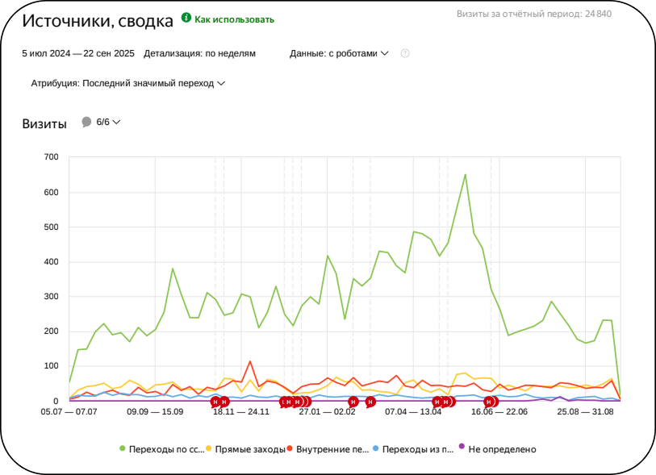Click the red annotation marker left of 07.04
The image size is (656, 475).
pos(370,402)
